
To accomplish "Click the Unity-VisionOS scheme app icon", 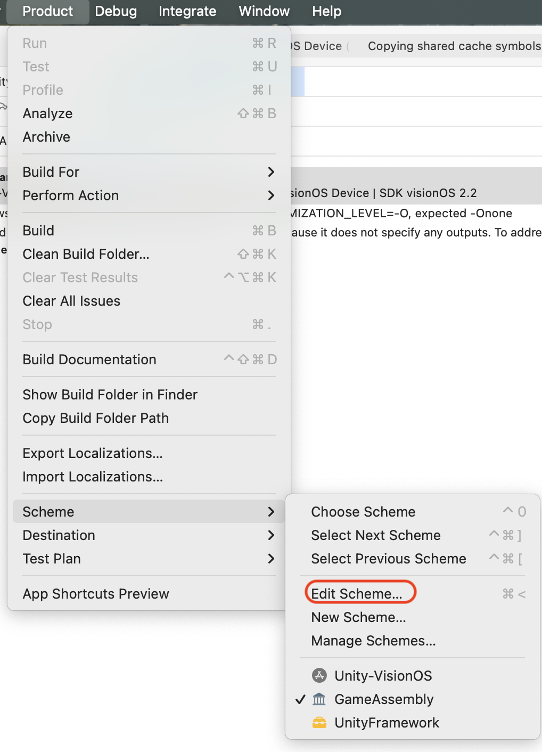I will click(319, 675).
